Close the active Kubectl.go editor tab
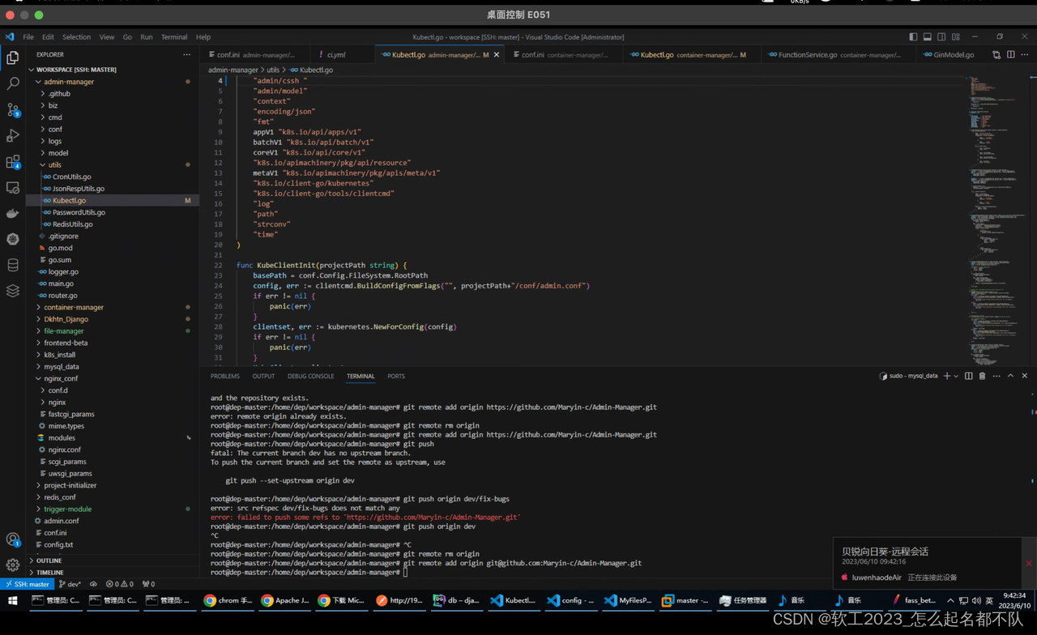Screen dimensions: 1037x635 pos(497,55)
